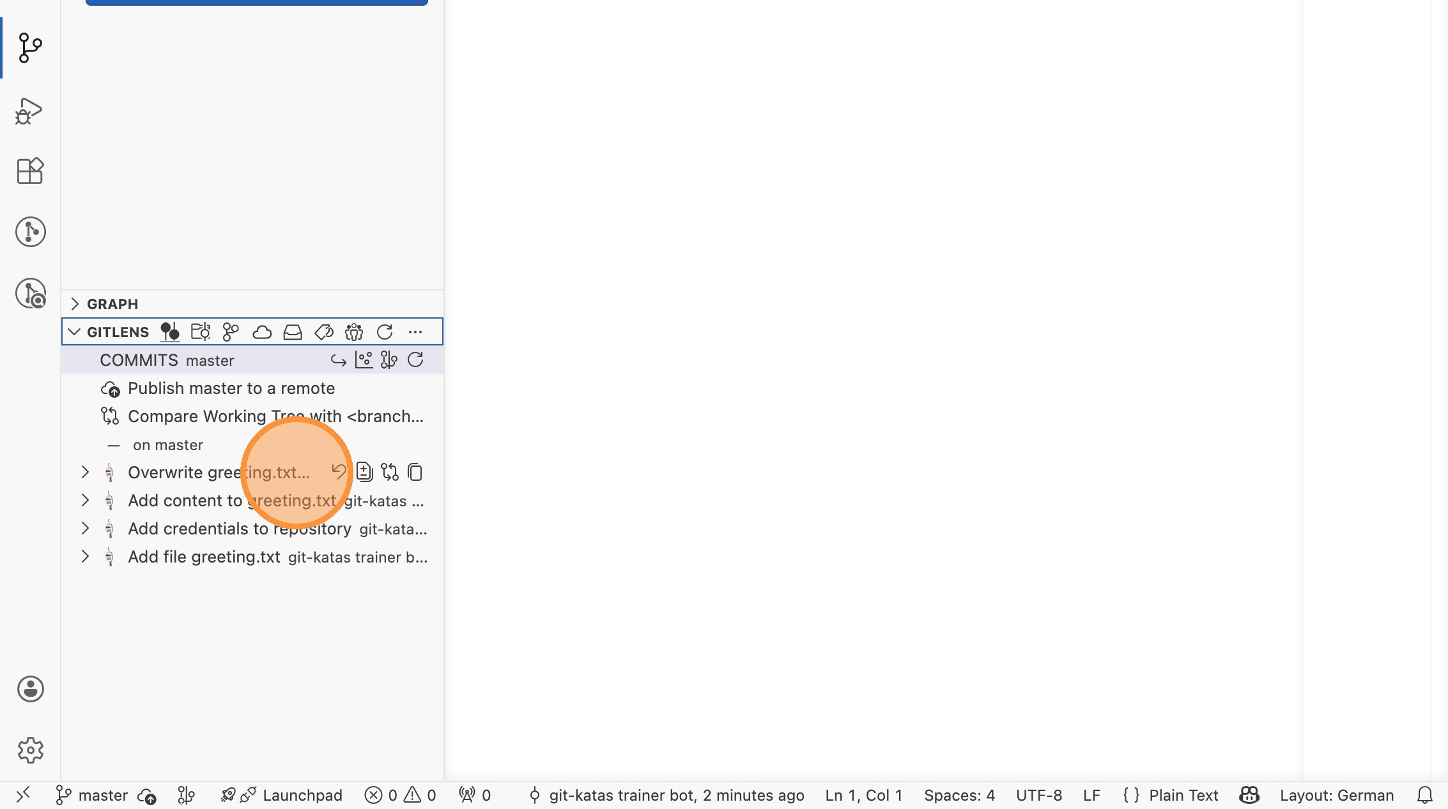Viewport: 1448px width, 809px height.
Task: Open the Source Control activity bar view
Action: tap(30, 48)
